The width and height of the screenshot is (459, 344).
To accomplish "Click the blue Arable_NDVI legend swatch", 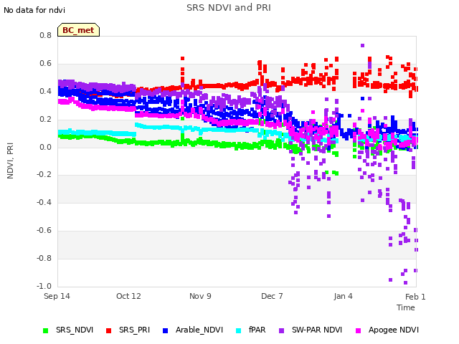I will 165,330.
